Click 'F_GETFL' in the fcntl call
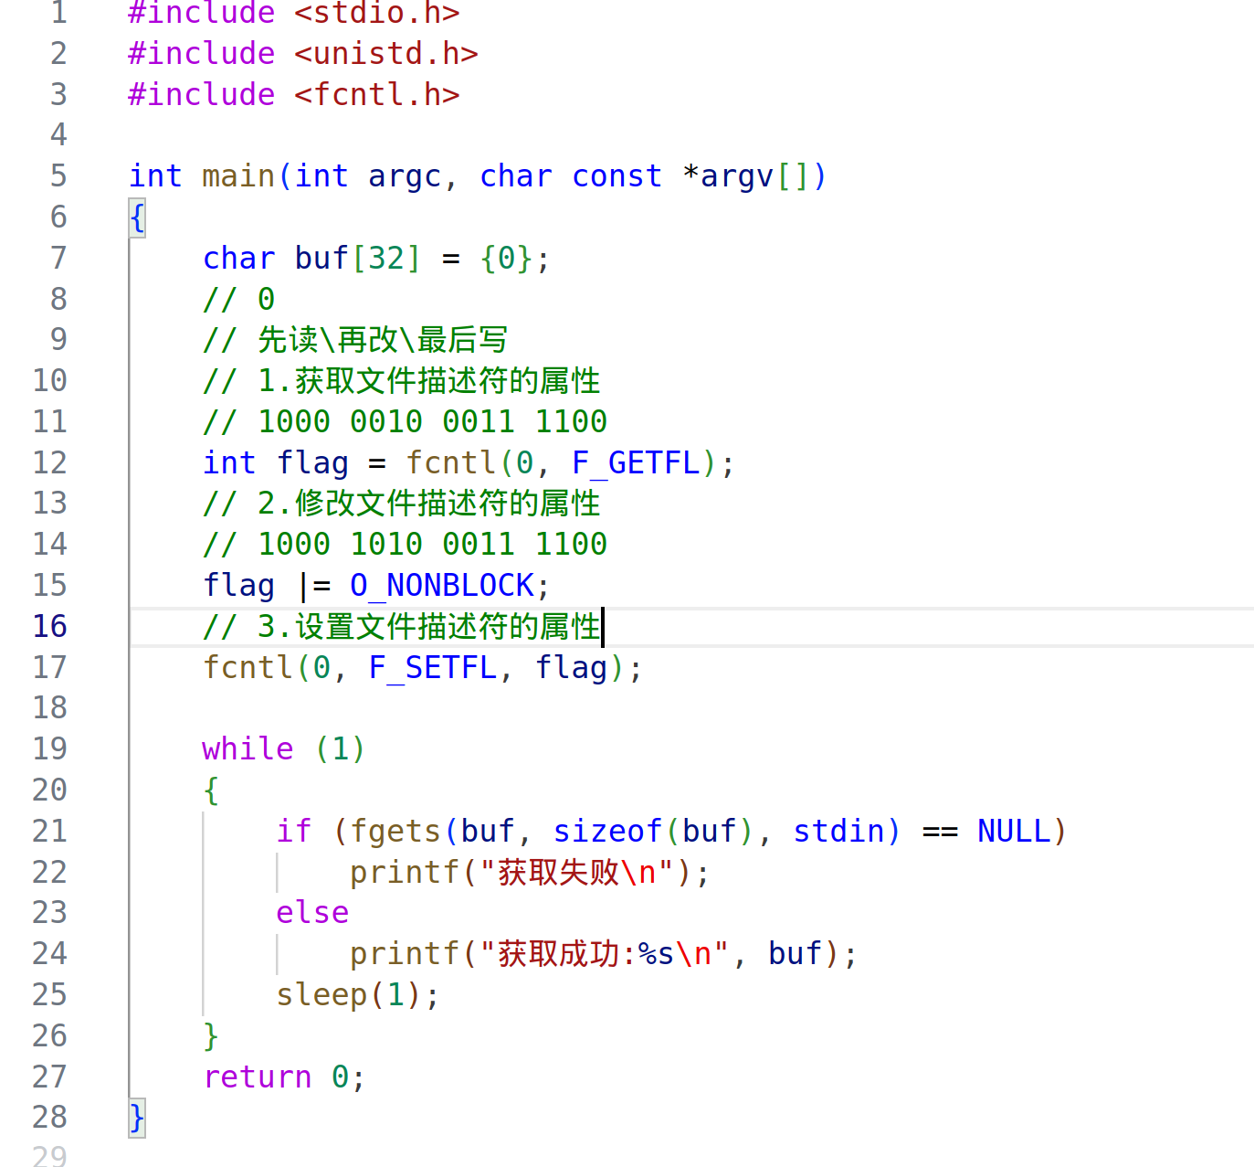The width and height of the screenshot is (1254, 1167). [x=636, y=462]
